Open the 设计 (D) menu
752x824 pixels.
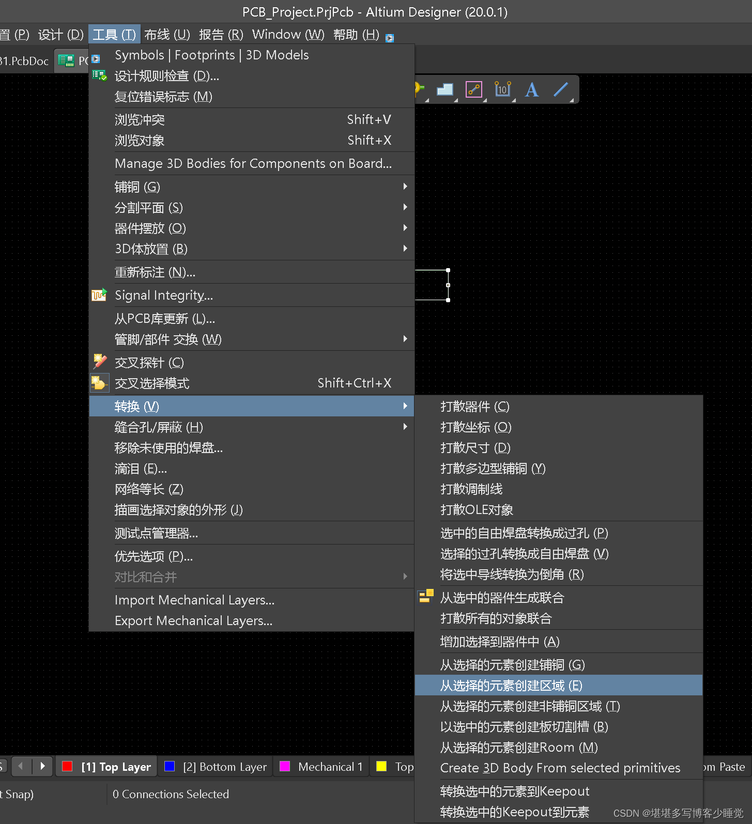click(61, 35)
